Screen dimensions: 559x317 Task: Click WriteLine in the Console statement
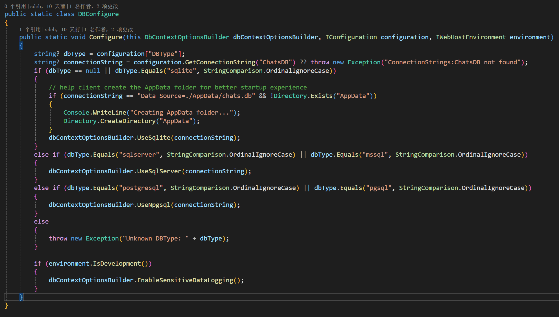109,113
